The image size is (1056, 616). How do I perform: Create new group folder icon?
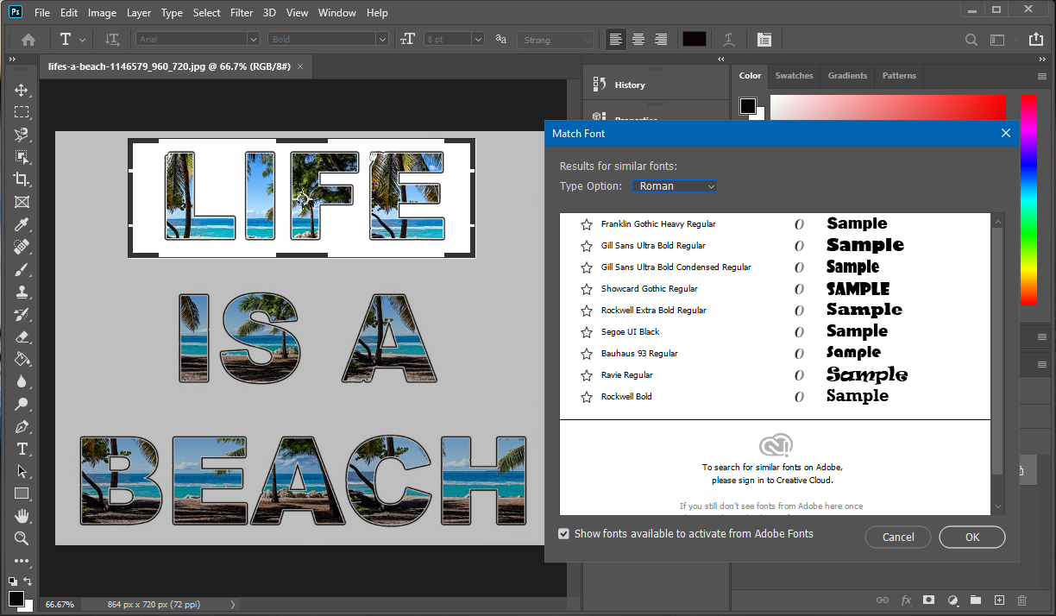(976, 600)
